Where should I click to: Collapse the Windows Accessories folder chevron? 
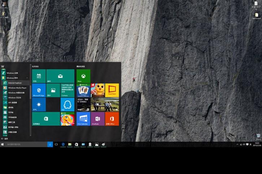click(27, 78)
